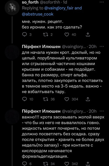Retweet the tweet with 36 retweets
This screenshot has width=109, height=166.
(x=46, y=99)
